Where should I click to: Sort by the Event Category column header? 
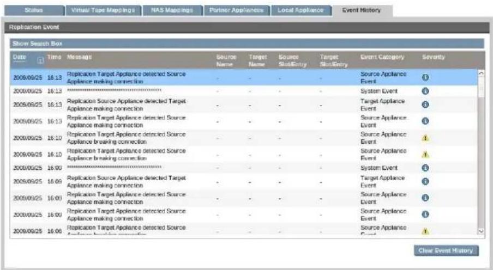[382, 57]
